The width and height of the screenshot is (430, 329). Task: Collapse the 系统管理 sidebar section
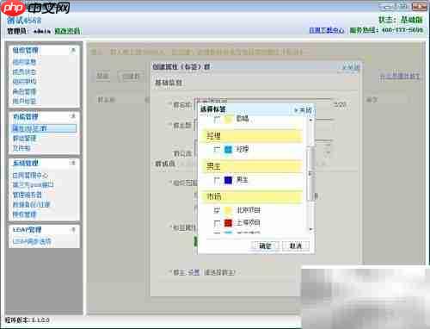click(73, 163)
